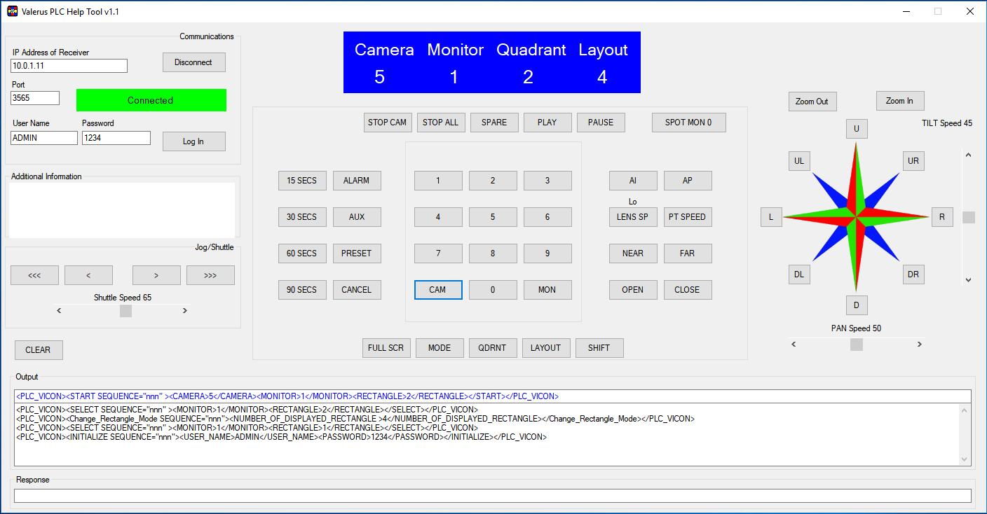
Task: Tap keypad digit 5
Action: [493, 217]
